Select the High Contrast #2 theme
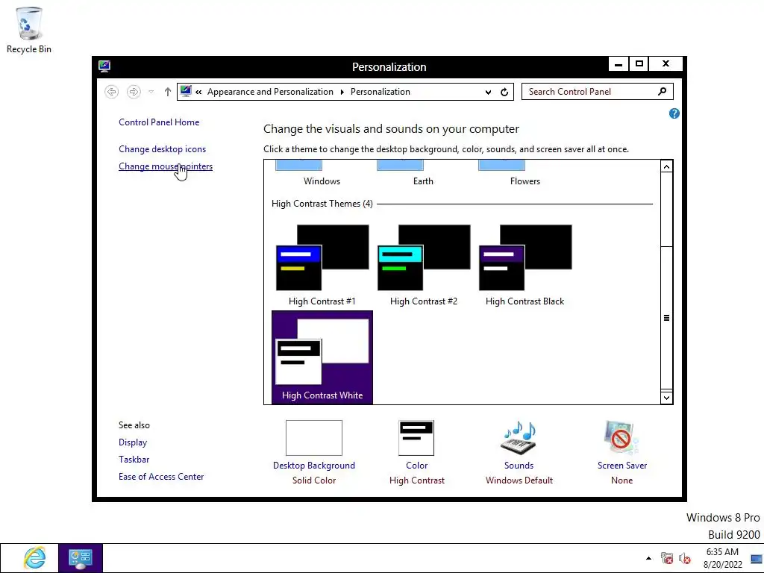Image resolution: width=764 pixels, height=573 pixels. tap(424, 265)
